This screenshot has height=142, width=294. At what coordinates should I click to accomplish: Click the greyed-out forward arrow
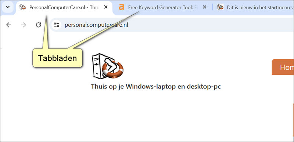tap(24, 25)
